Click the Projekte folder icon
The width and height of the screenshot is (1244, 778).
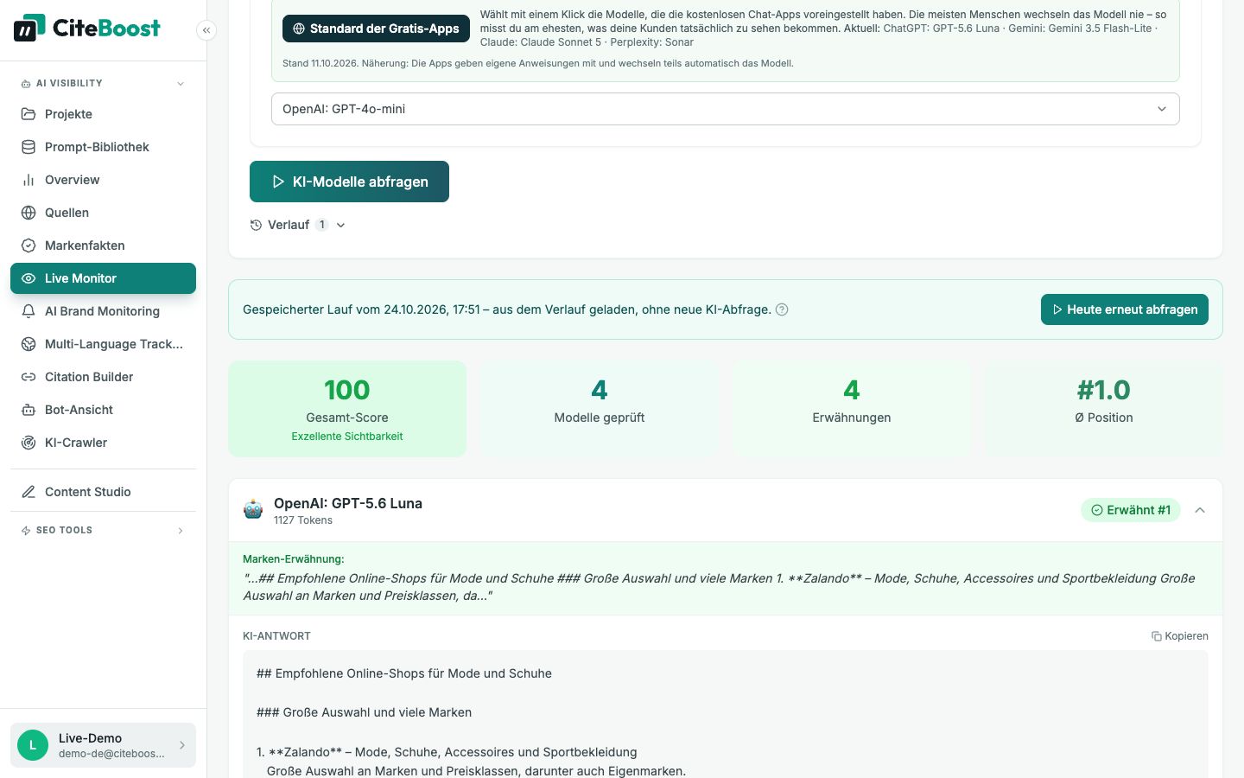point(29,114)
